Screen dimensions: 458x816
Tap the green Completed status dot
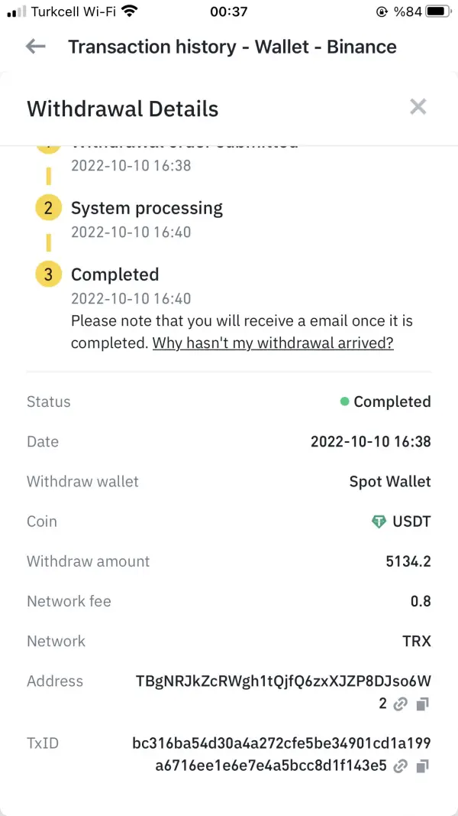pyautogui.click(x=345, y=401)
